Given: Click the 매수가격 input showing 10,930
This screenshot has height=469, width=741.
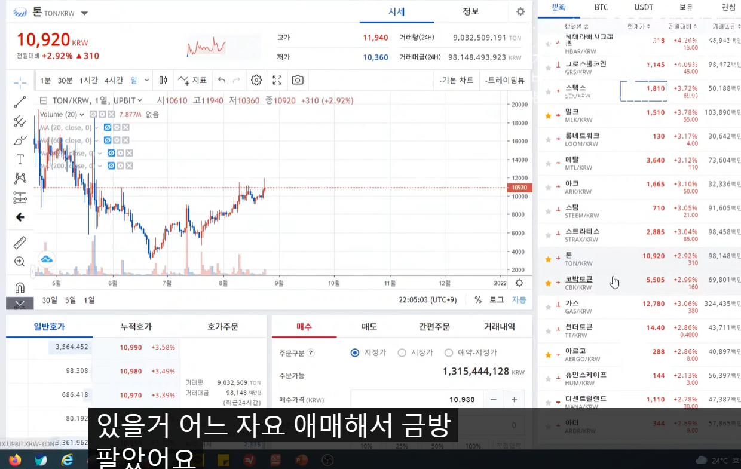Looking at the screenshot, I should [416, 400].
